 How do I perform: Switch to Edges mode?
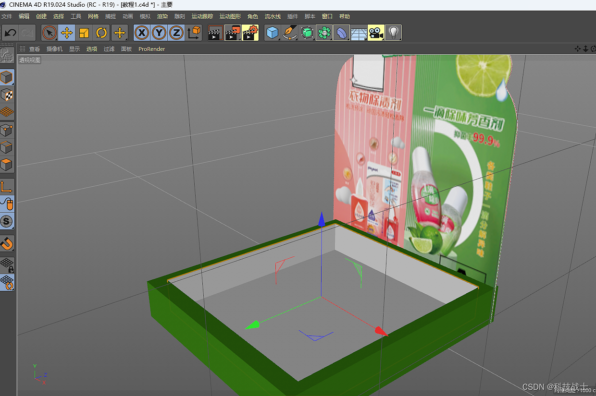(7, 147)
